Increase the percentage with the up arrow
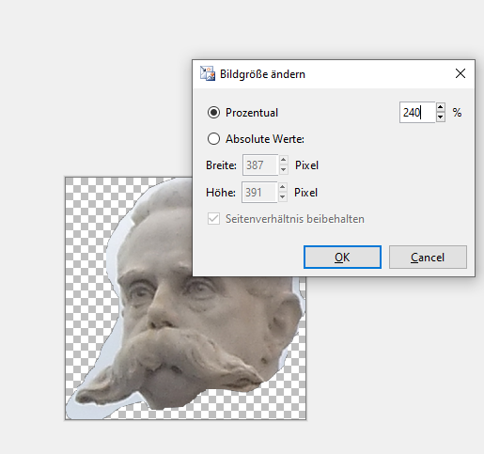484x454 pixels. pos(441,107)
